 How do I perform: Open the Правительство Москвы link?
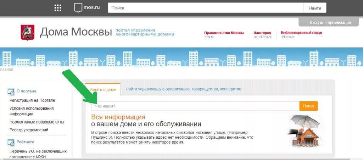click(224, 33)
